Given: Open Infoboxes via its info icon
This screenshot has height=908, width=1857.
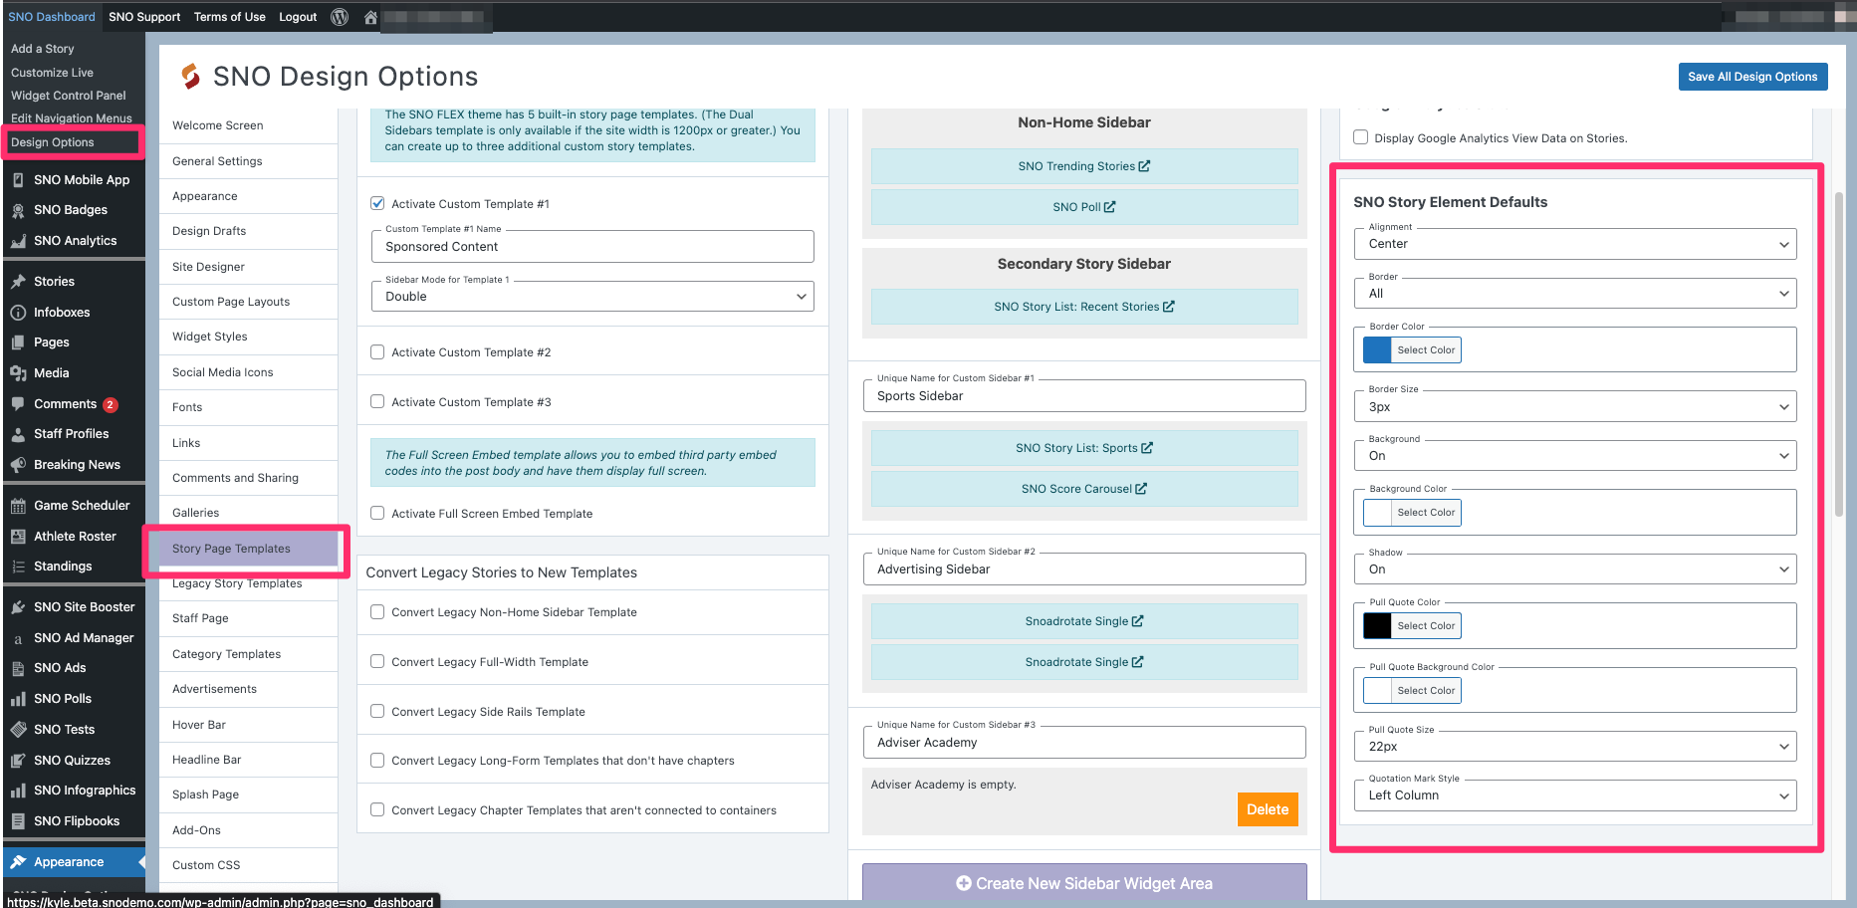Looking at the screenshot, I should [x=18, y=313].
